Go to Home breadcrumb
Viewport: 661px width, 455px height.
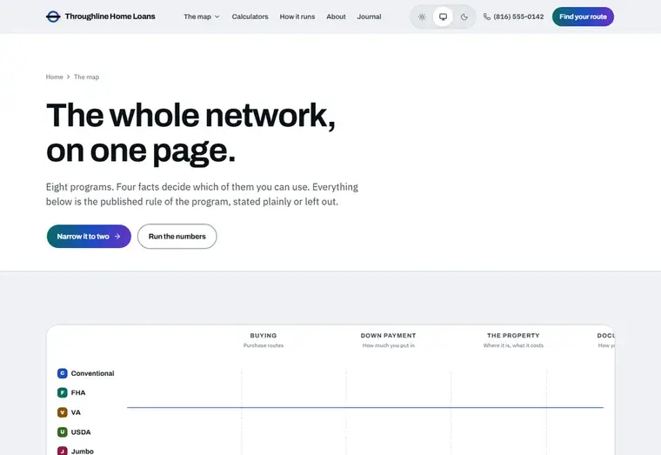pos(55,77)
